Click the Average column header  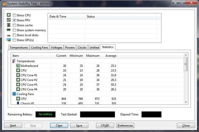point(109,56)
